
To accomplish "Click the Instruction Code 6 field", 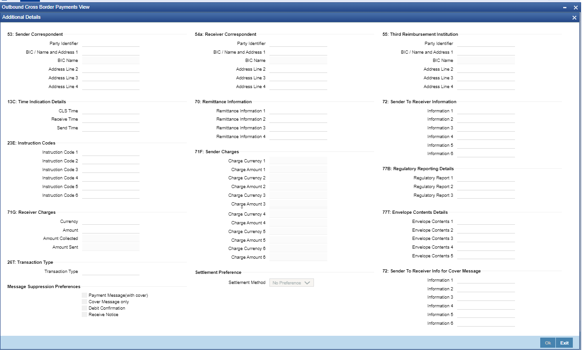I will coord(111,195).
